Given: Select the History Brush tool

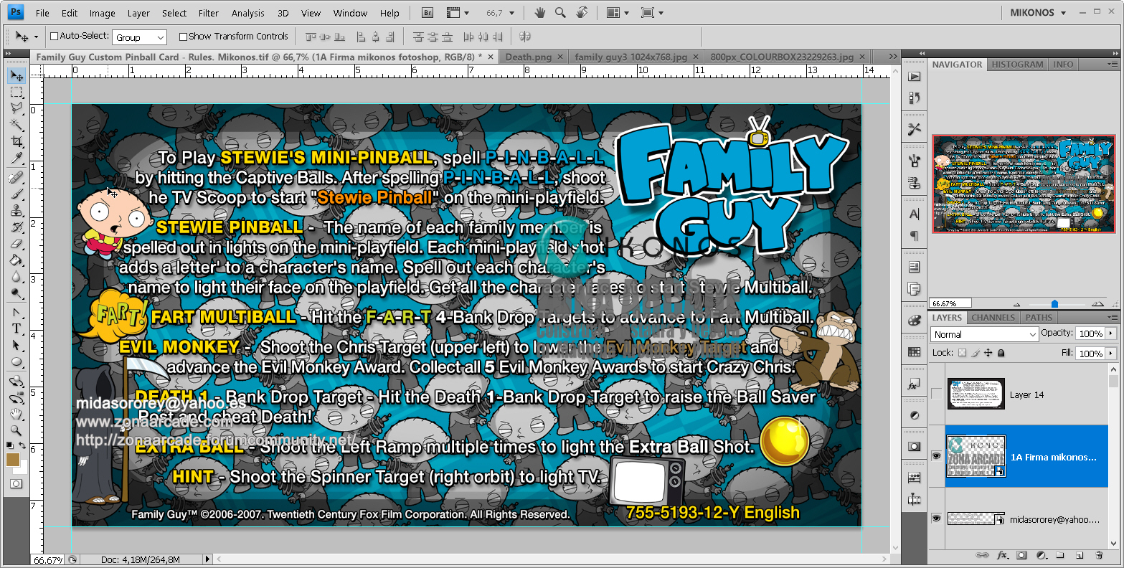Looking at the screenshot, I should (x=16, y=227).
